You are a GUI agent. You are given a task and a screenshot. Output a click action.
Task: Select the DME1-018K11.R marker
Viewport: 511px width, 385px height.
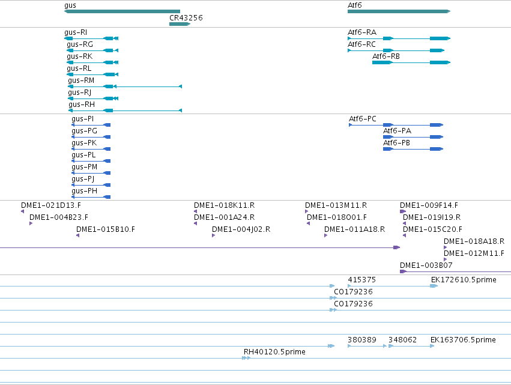click(x=196, y=211)
